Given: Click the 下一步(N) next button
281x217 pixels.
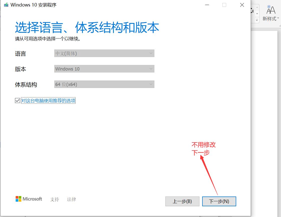Looking at the screenshot, I should pos(219,201).
